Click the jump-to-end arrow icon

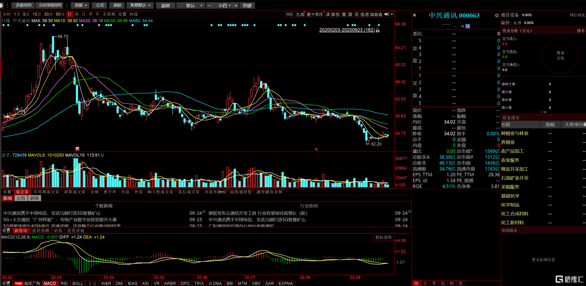tap(386, 14)
